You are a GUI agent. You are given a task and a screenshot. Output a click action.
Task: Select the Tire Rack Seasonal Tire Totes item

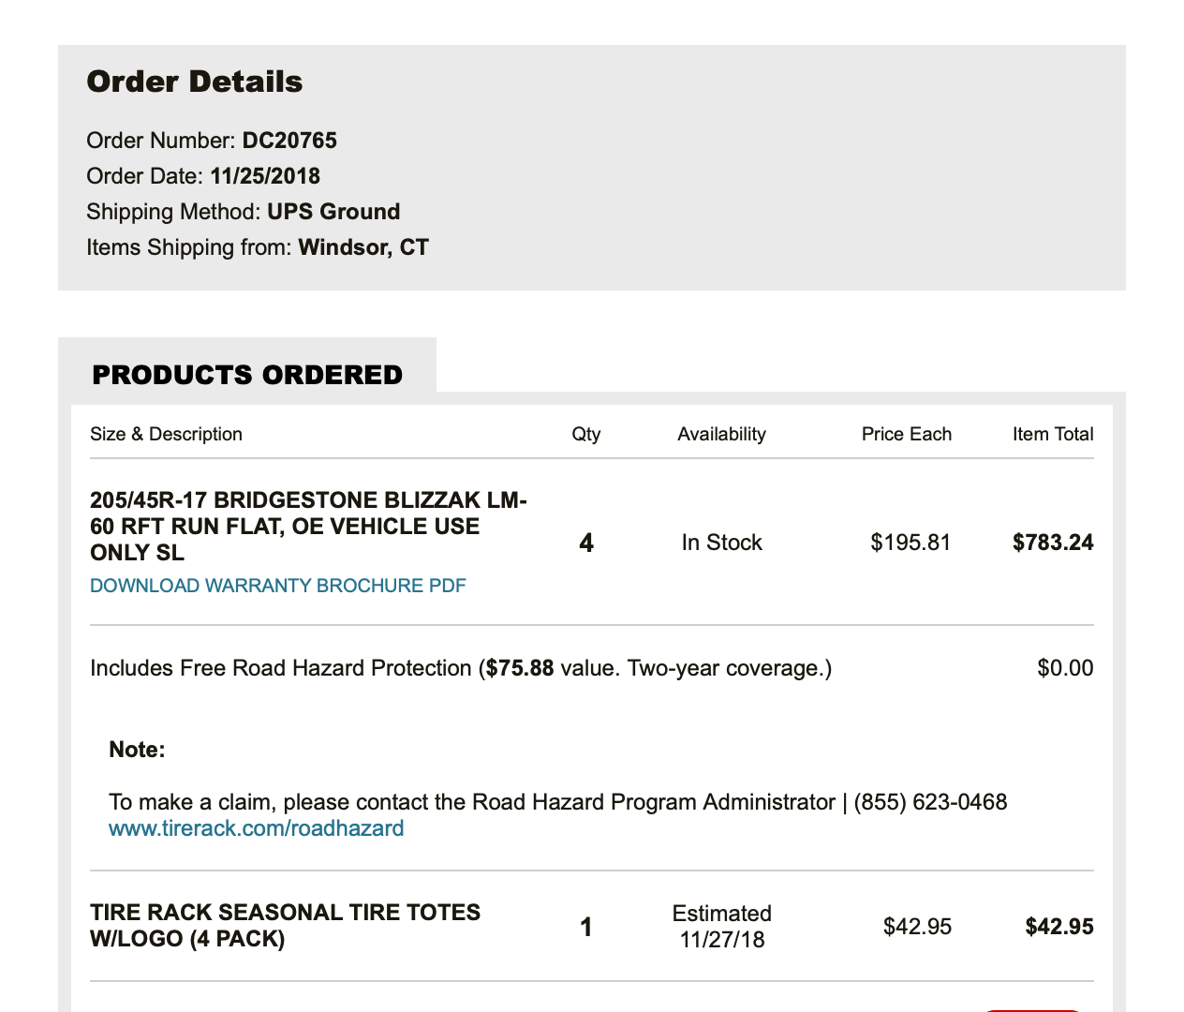click(285, 925)
